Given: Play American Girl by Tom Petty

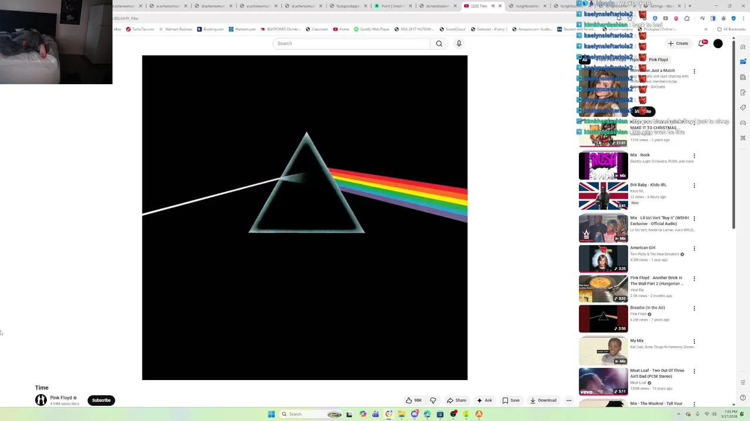Looking at the screenshot, I should click(603, 258).
